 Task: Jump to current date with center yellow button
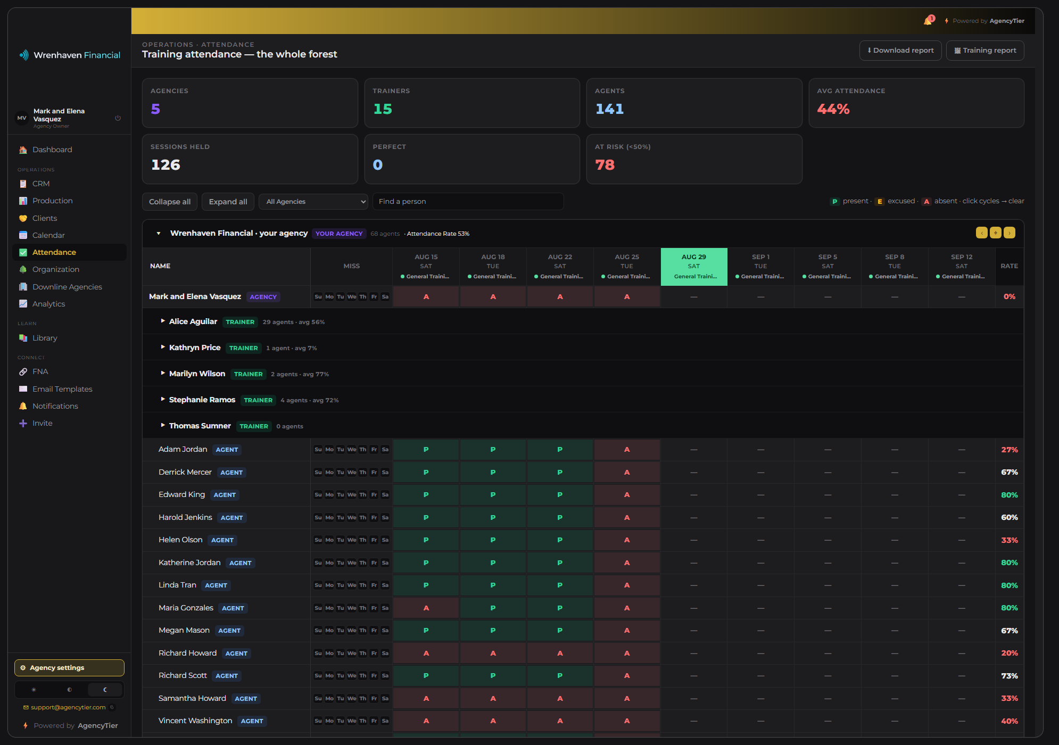click(x=995, y=233)
